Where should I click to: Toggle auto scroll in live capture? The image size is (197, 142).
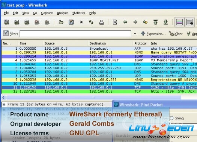click(189, 22)
